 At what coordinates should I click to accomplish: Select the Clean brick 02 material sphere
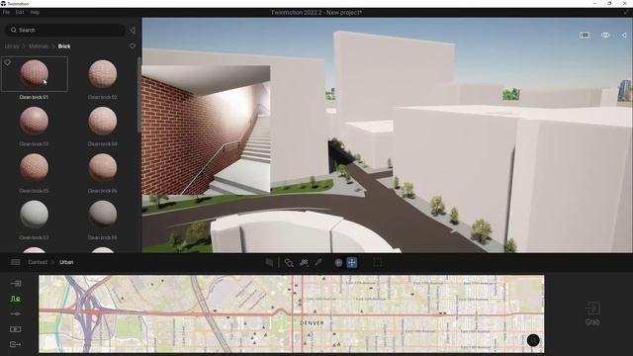click(103, 74)
